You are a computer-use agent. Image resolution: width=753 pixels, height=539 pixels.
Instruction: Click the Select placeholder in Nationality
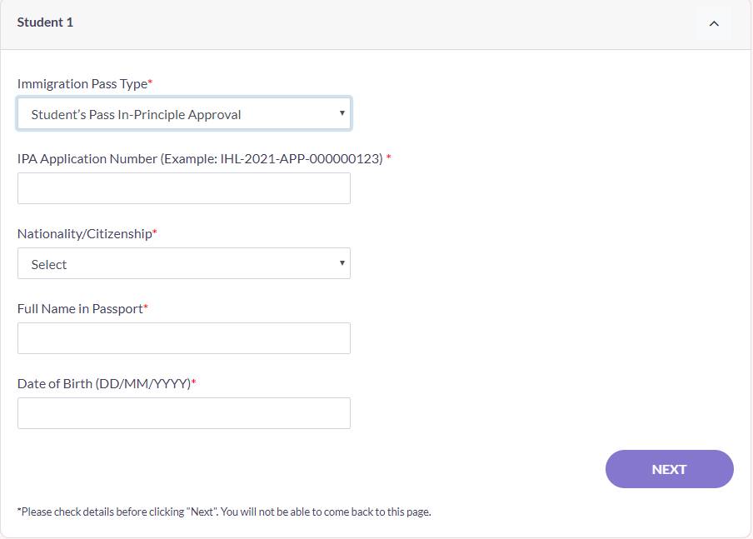click(49, 265)
